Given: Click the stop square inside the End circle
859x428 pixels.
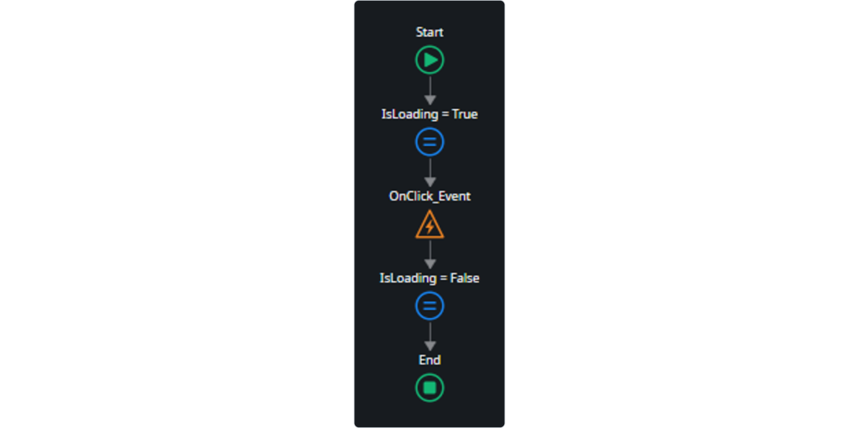Looking at the screenshot, I should click(429, 388).
